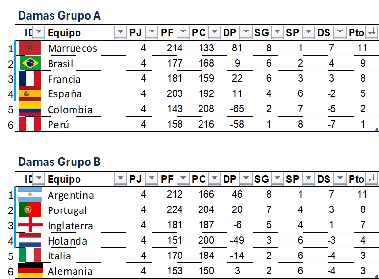Click the Argentina flag icon
Screen dimensions: 379x279
tap(30, 195)
